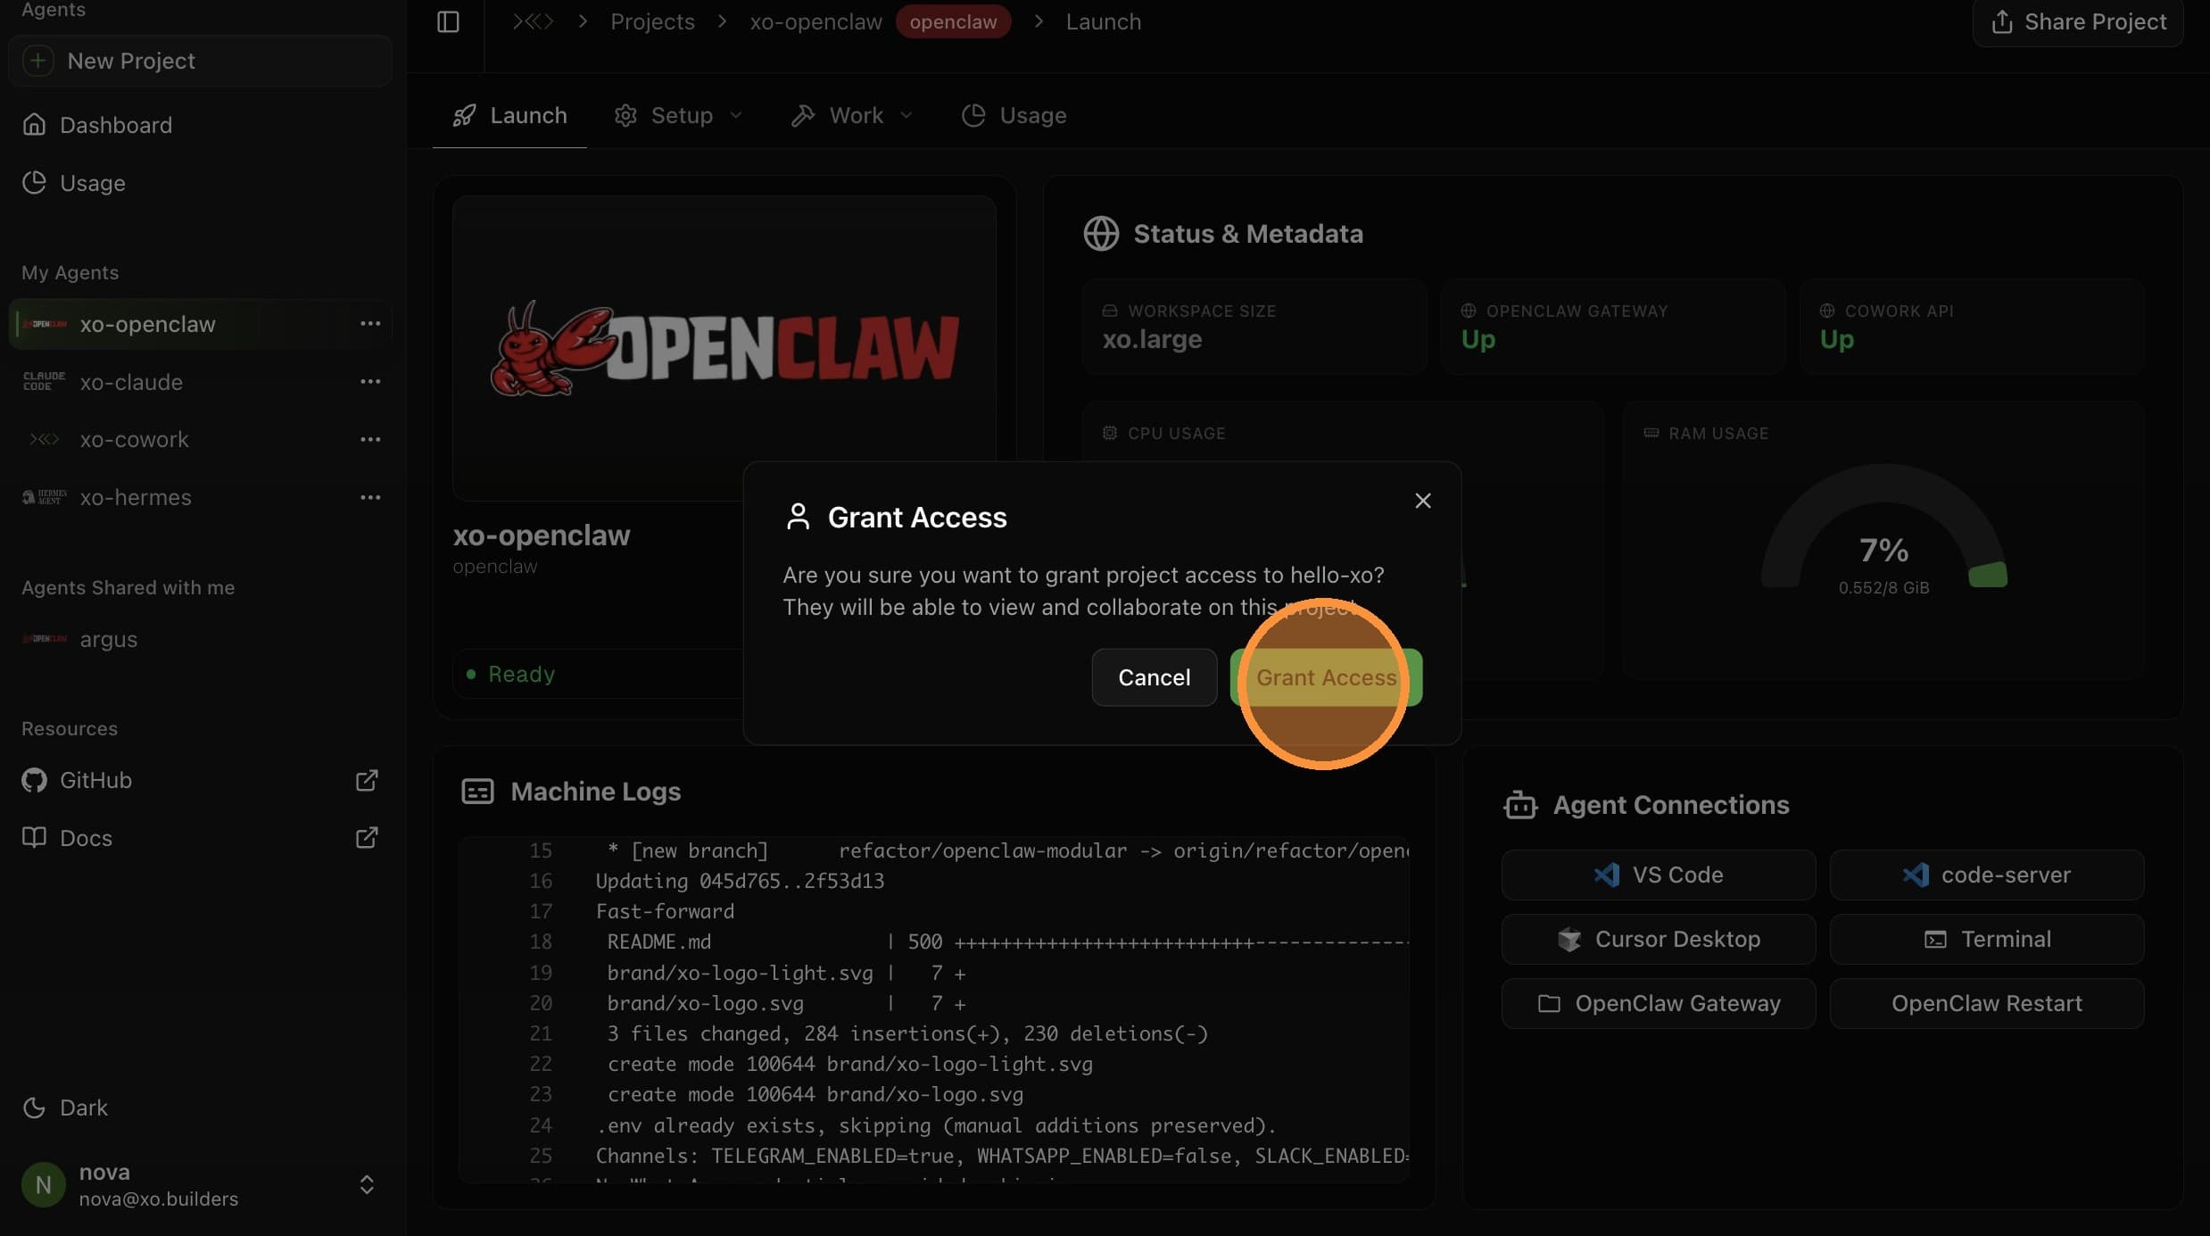Create a New Project
The height and width of the screenshot is (1236, 2210).
(200, 61)
